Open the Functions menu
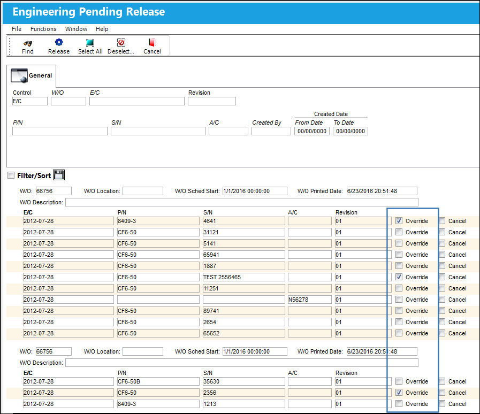The height and width of the screenshot is (414, 480). coord(43,29)
